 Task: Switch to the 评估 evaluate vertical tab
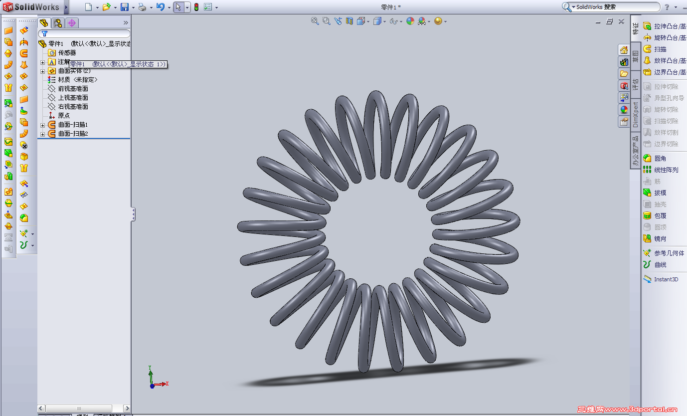click(636, 84)
